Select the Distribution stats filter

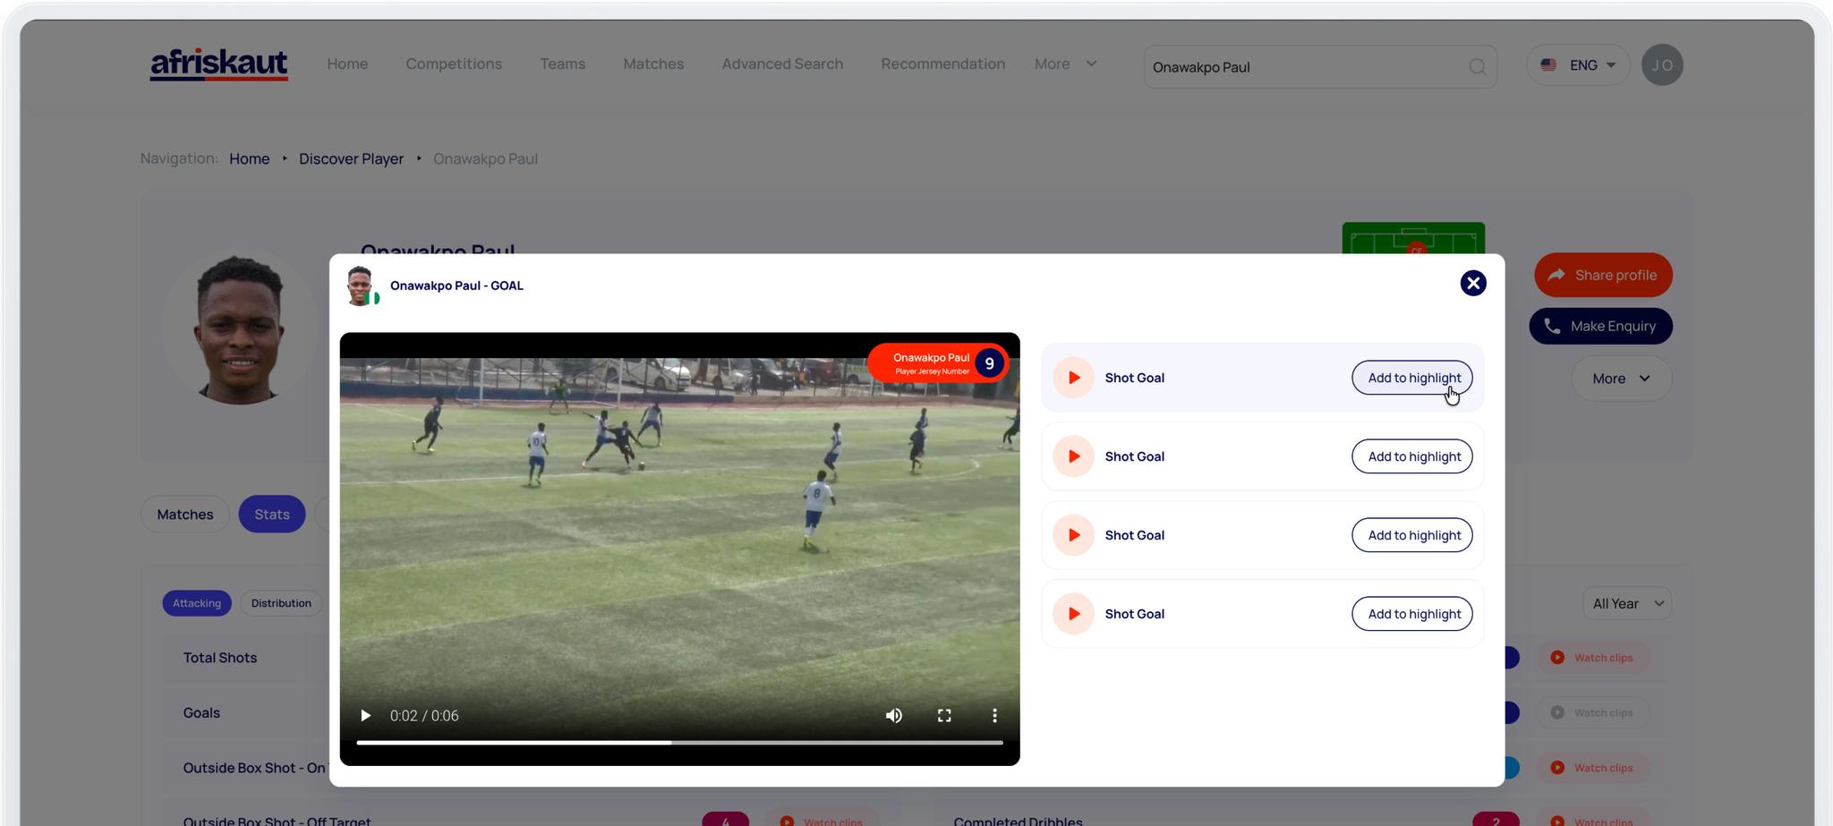tap(280, 602)
